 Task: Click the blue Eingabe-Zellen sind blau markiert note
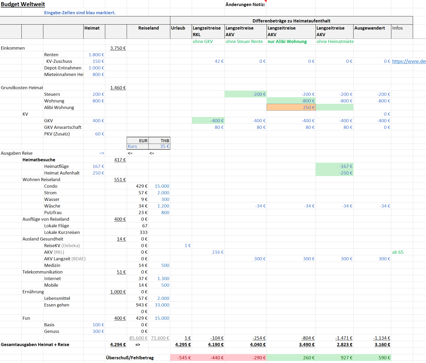(80, 13)
